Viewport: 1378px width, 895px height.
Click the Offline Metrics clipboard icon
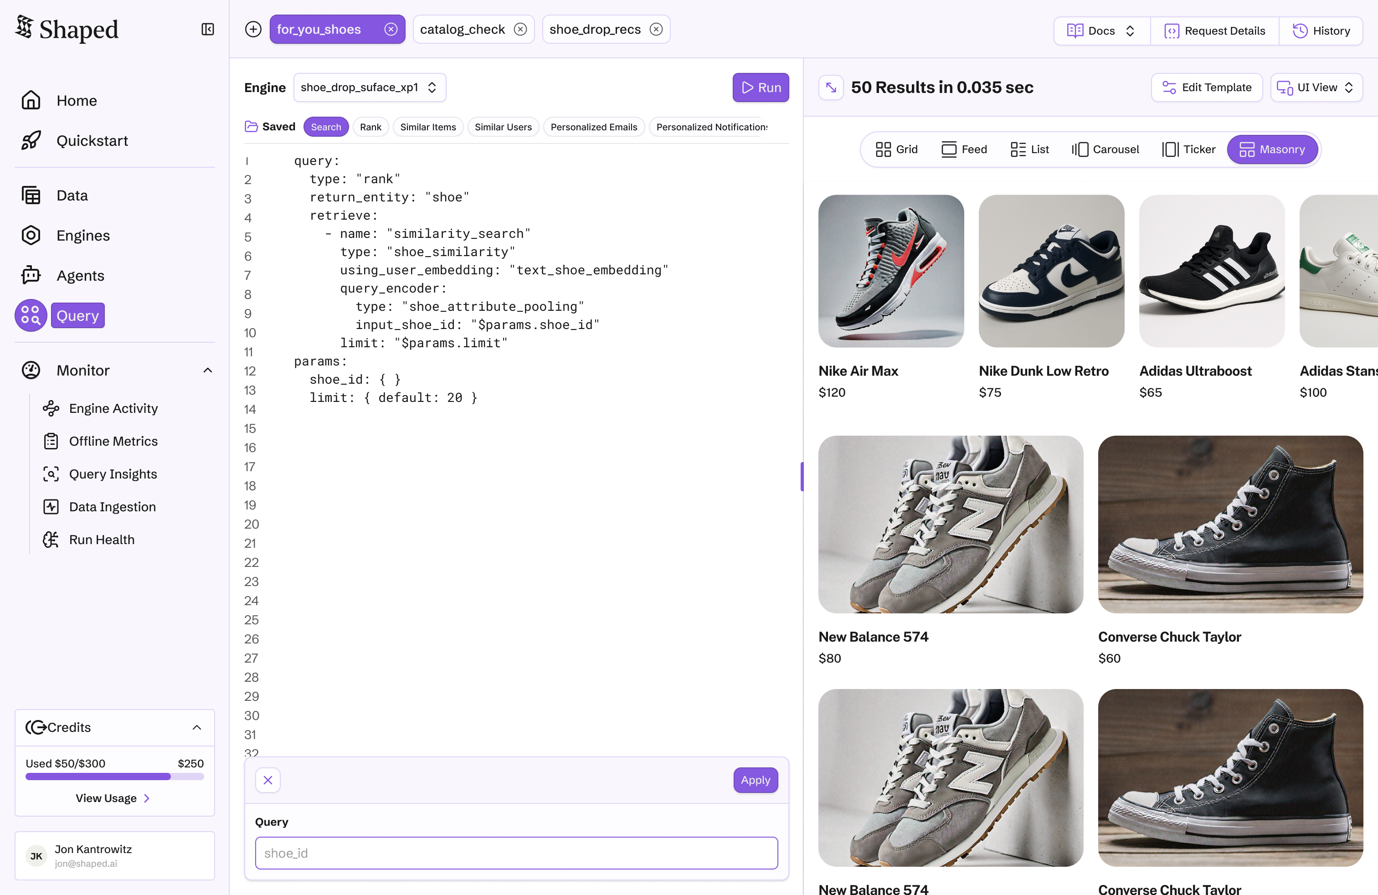pyautogui.click(x=51, y=441)
